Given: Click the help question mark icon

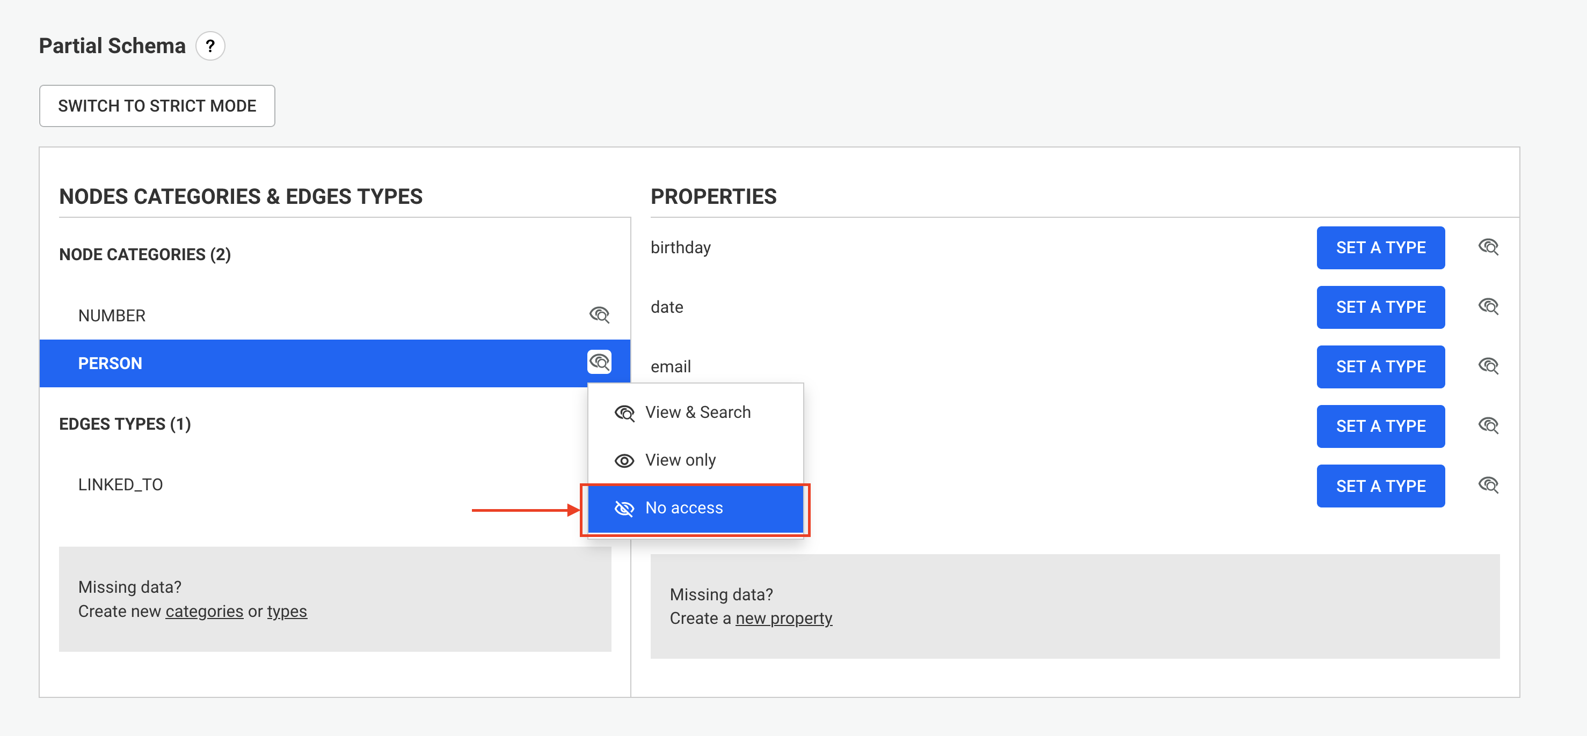Looking at the screenshot, I should click(210, 46).
